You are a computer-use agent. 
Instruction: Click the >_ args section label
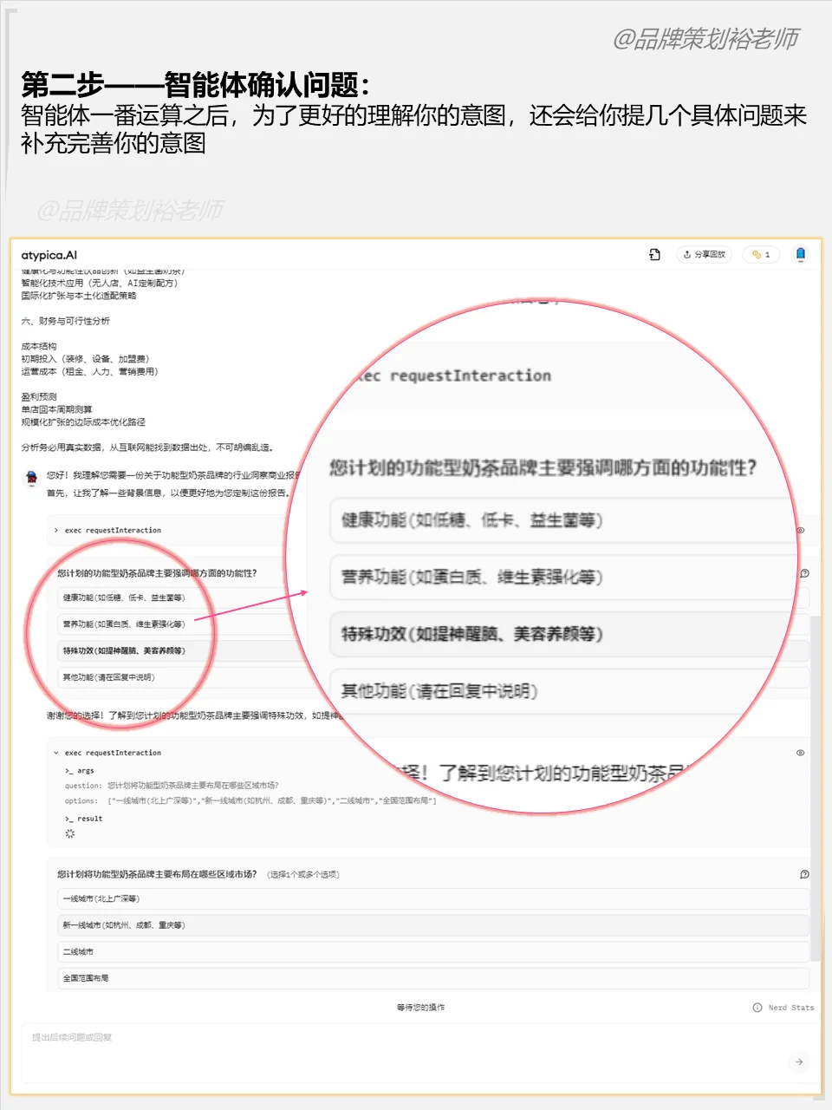[x=80, y=770]
